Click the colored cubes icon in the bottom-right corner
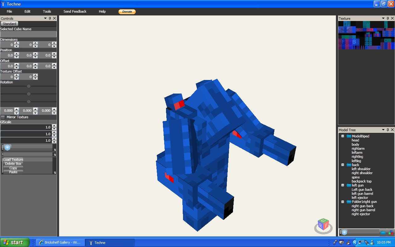Viewport: 395px width, 247px height. click(x=390, y=232)
